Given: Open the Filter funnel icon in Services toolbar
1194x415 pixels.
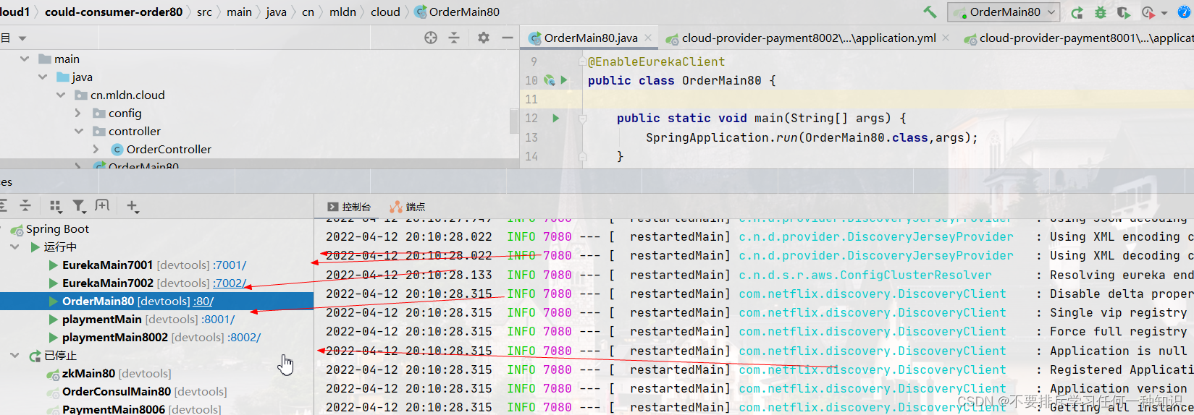Looking at the screenshot, I should coord(79,206).
